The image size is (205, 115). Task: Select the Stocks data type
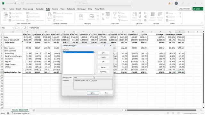(x=81, y=17)
